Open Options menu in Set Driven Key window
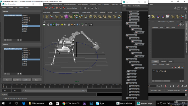This screenshot has height=106, width=188. (10, 8)
